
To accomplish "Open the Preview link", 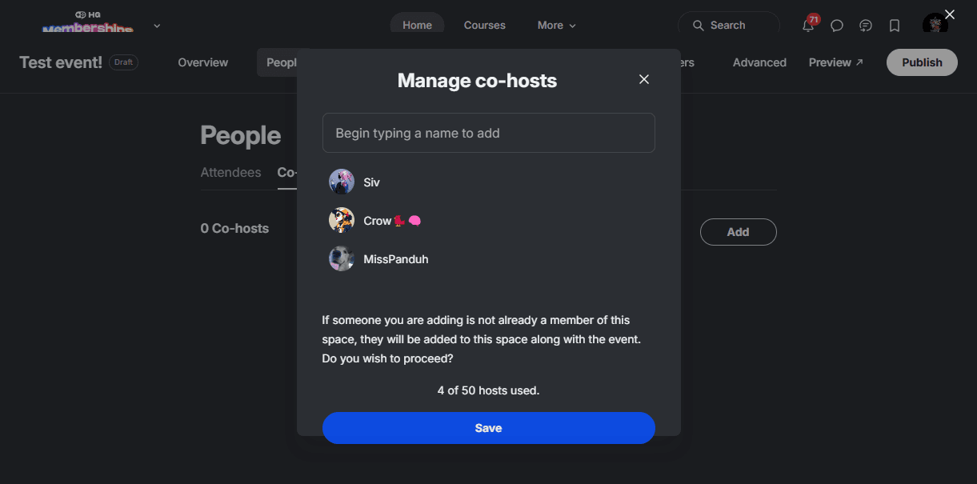I will click(836, 62).
